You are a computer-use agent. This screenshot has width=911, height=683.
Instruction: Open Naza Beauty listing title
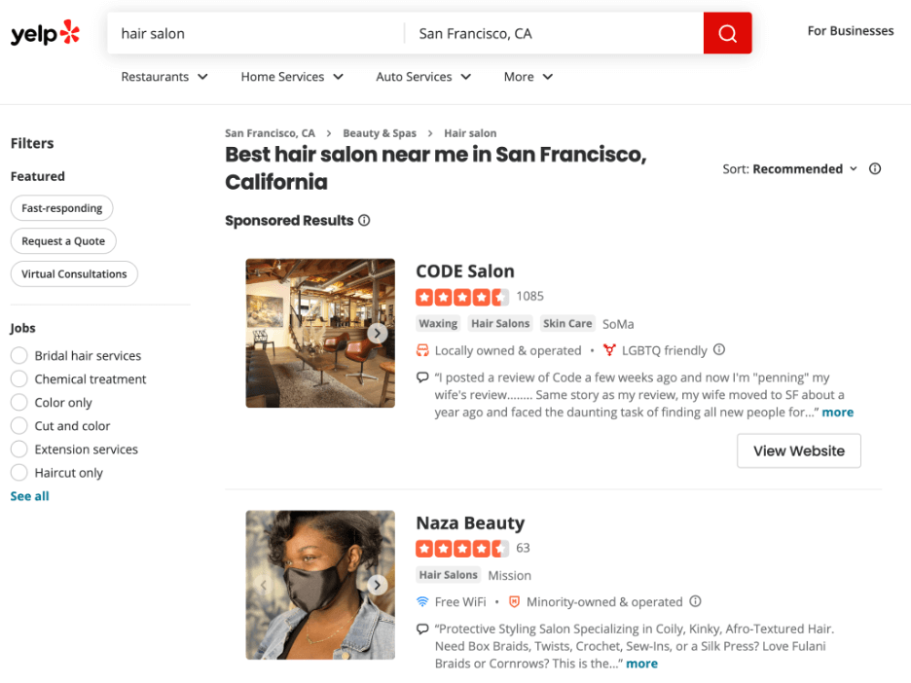coord(471,522)
